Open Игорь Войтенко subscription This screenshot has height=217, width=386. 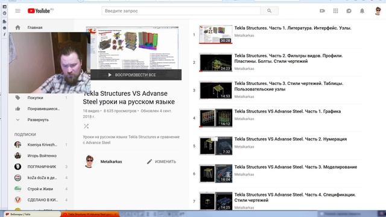(42, 156)
